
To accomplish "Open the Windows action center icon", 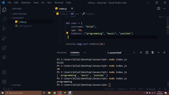I will (166, 93).
